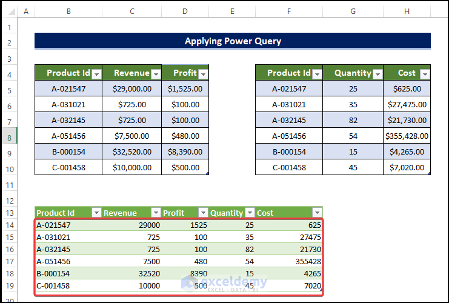This screenshot has width=449, height=303.
Task: Select cell C-001458 in column F
Action: coord(289,167)
